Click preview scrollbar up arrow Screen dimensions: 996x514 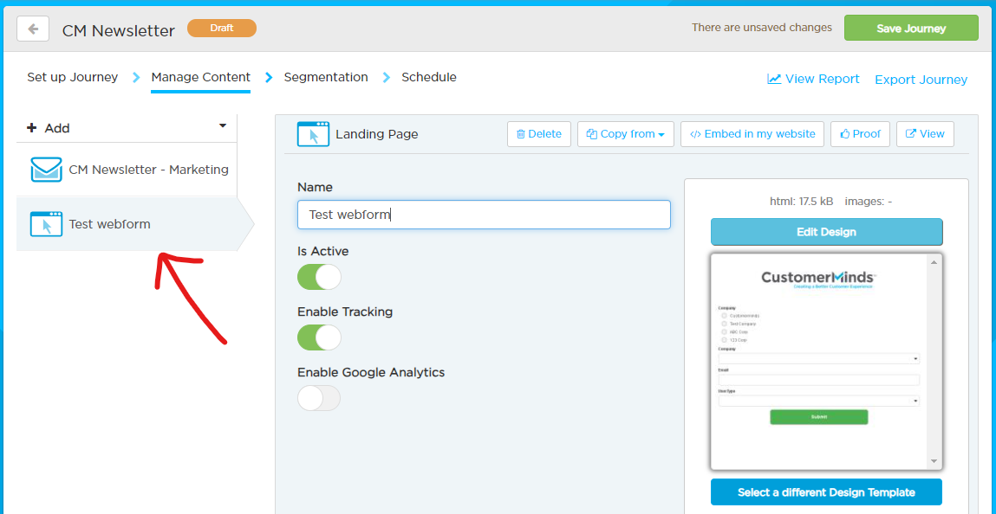(x=934, y=261)
